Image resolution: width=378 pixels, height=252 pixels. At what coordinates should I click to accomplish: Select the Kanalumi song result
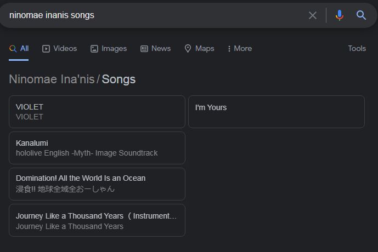coord(97,148)
